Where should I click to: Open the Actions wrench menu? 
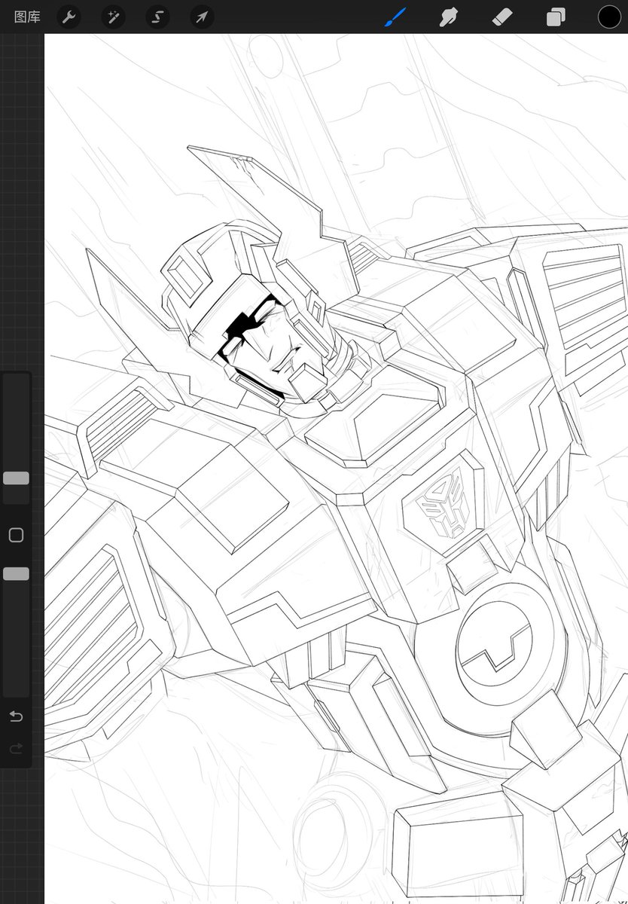[69, 17]
